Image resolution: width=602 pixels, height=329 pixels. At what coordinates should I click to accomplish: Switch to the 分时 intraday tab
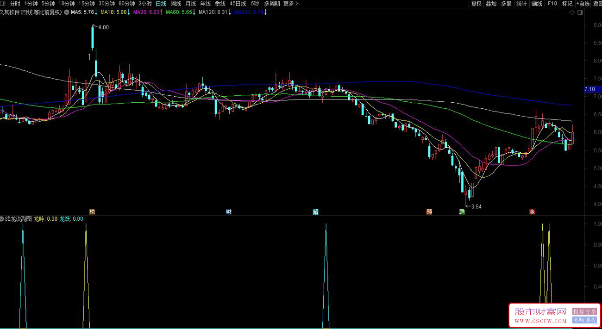(15, 3)
